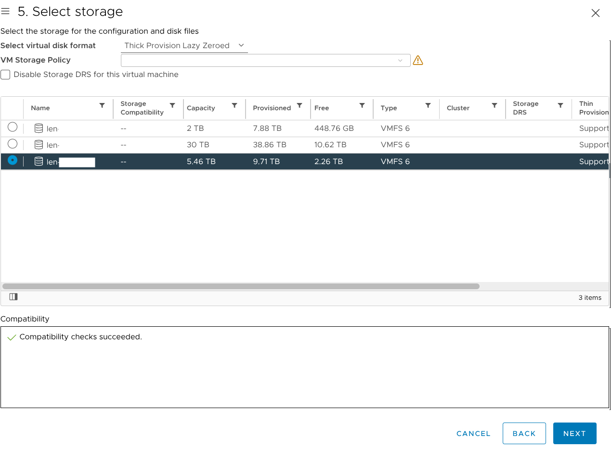Viewport: 612px width, 449px height.
Task: Open the Cluster column filter
Action: point(494,105)
